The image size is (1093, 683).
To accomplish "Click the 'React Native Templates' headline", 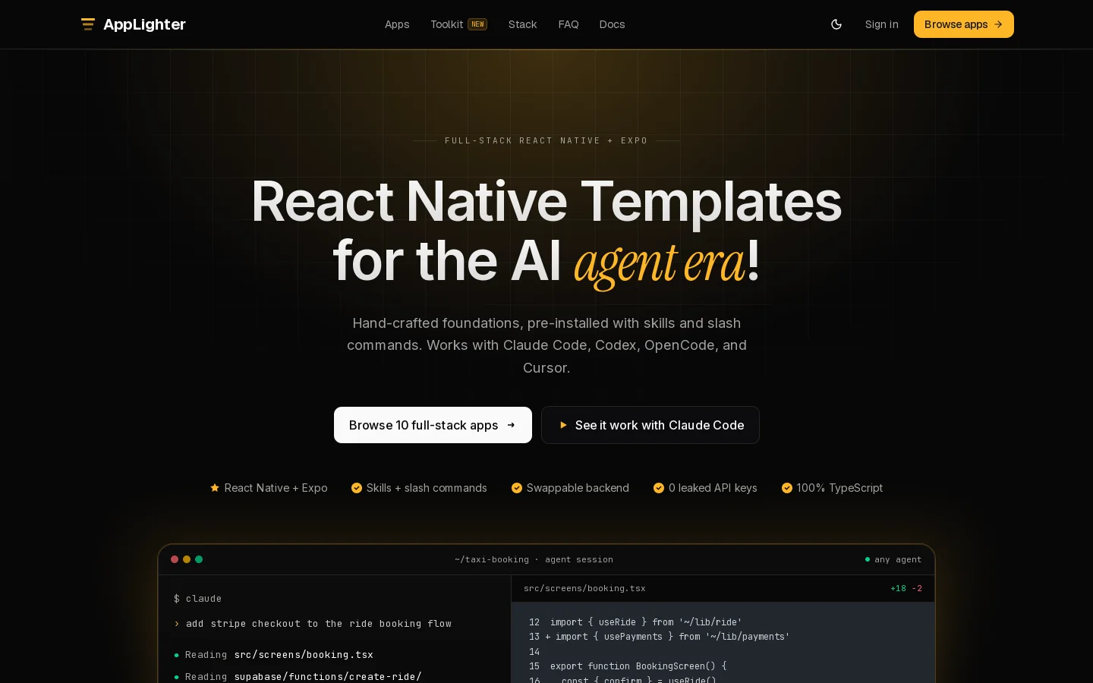I will (546, 201).
